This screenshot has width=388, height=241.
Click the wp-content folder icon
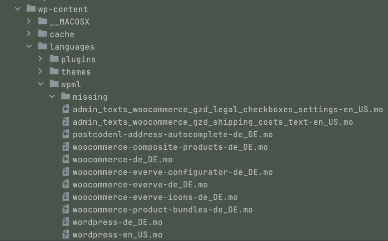pos(31,9)
